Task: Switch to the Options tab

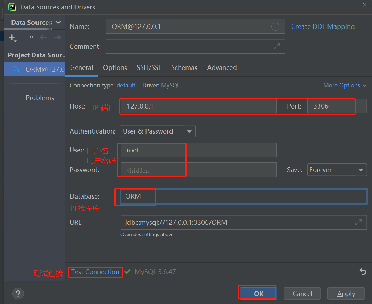Action: [115, 68]
